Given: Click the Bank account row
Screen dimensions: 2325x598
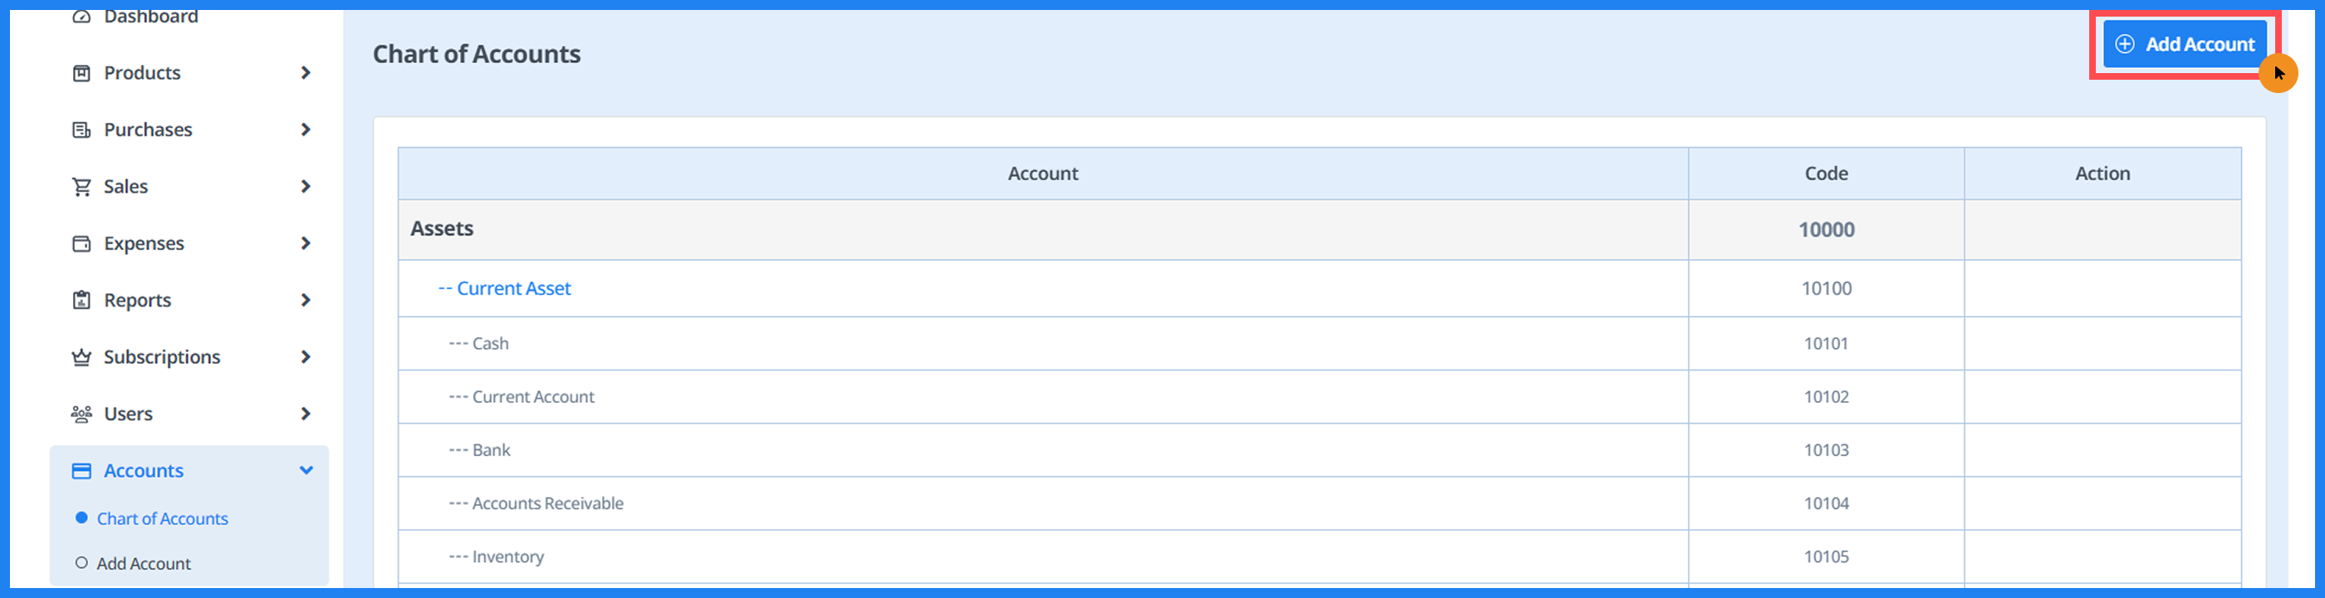Looking at the screenshot, I should click(x=1319, y=451).
